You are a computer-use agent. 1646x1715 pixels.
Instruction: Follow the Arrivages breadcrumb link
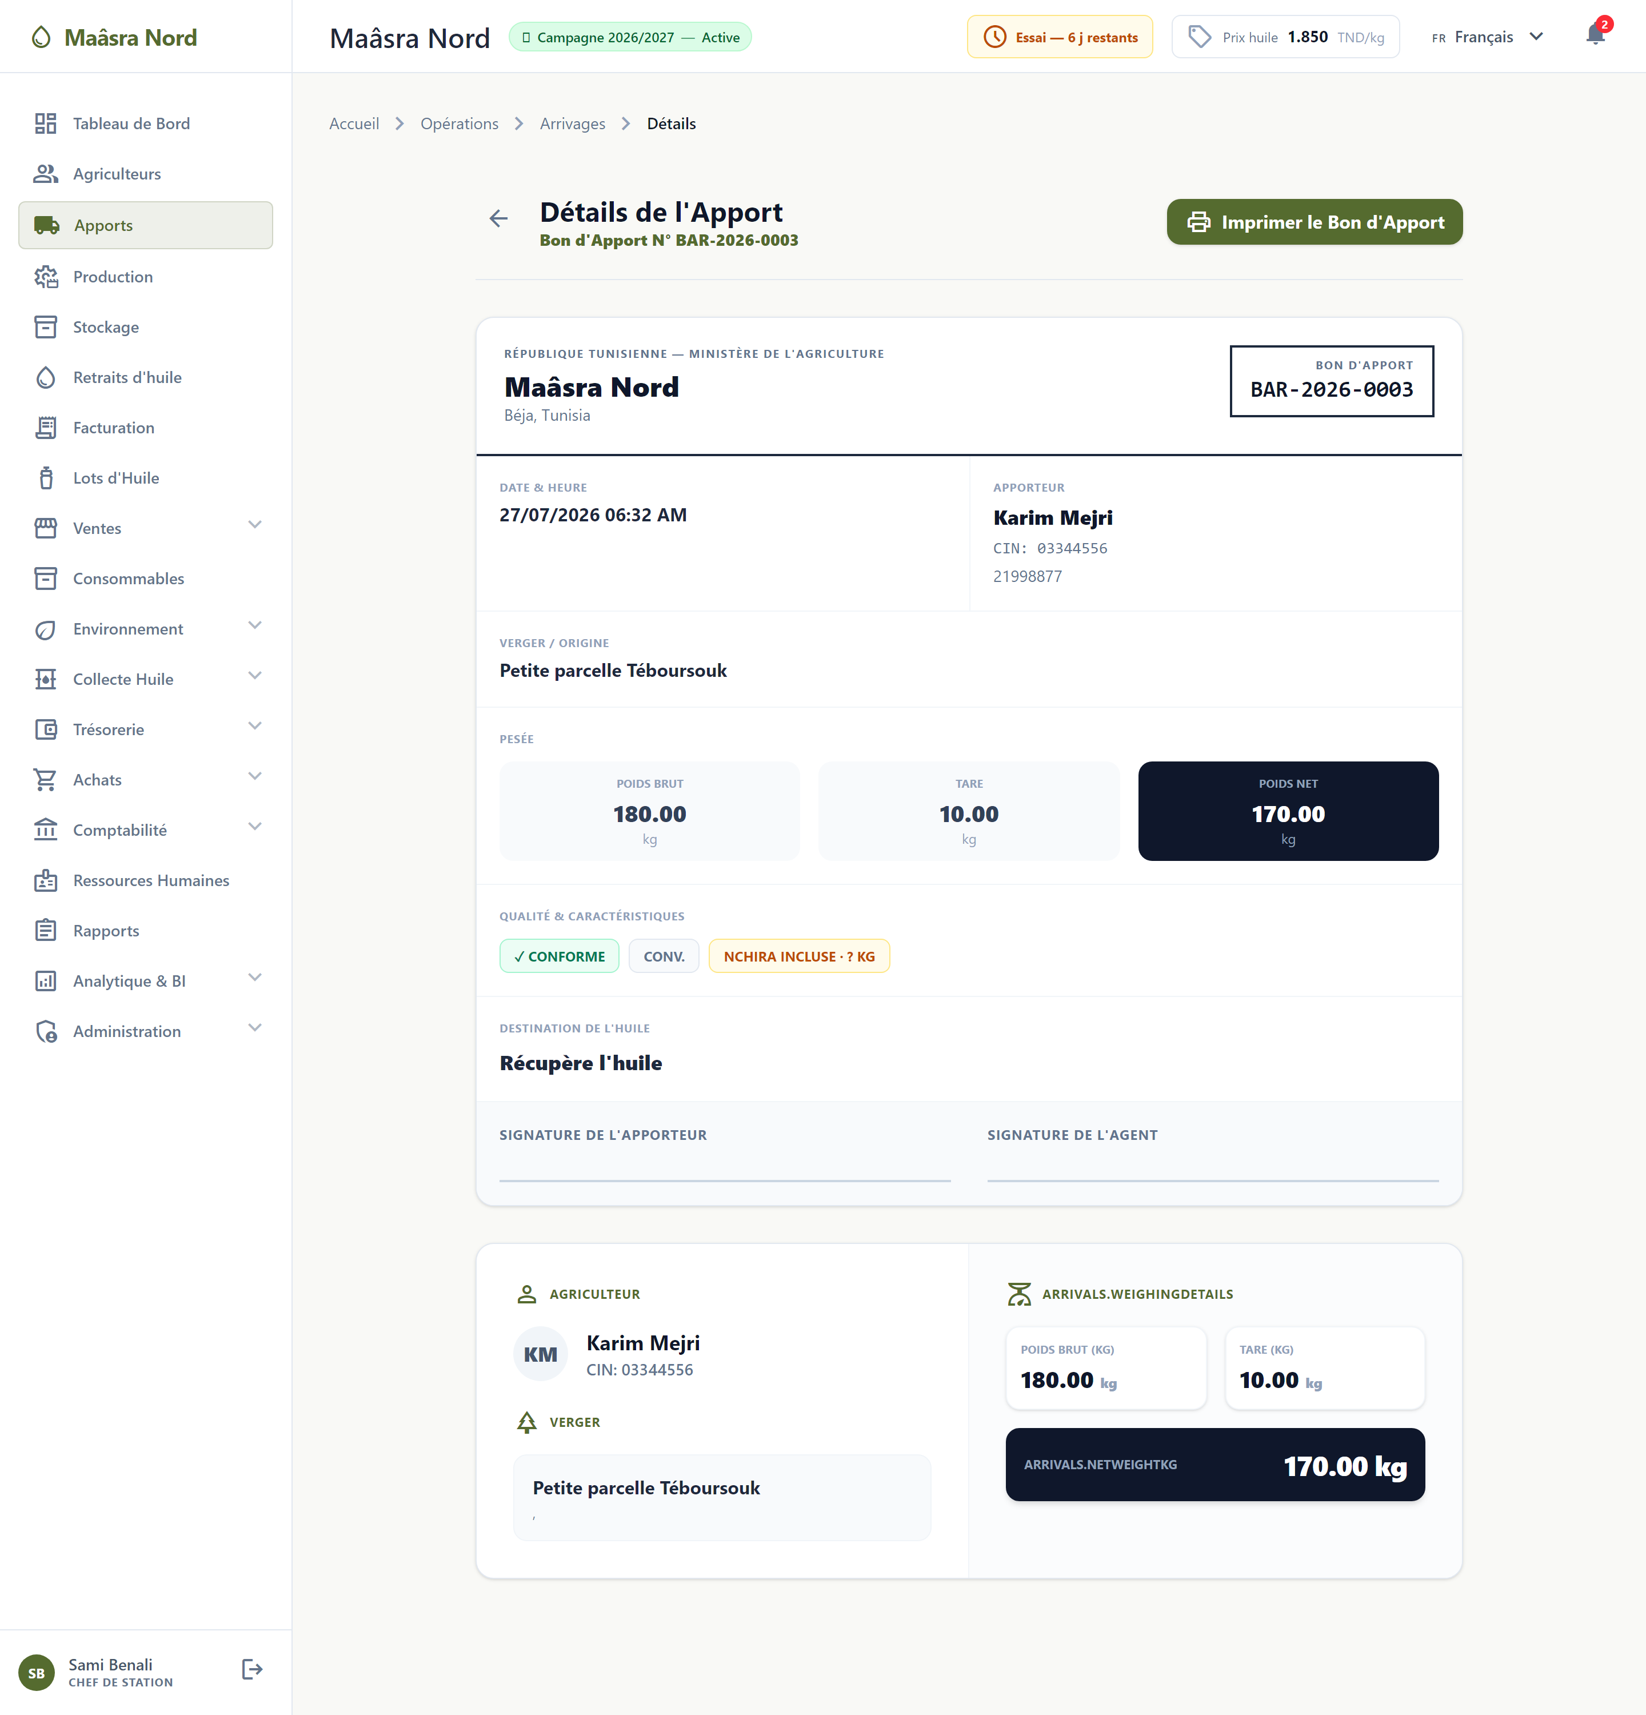click(572, 123)
